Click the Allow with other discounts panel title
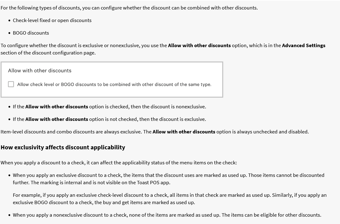 coord(40,70)
